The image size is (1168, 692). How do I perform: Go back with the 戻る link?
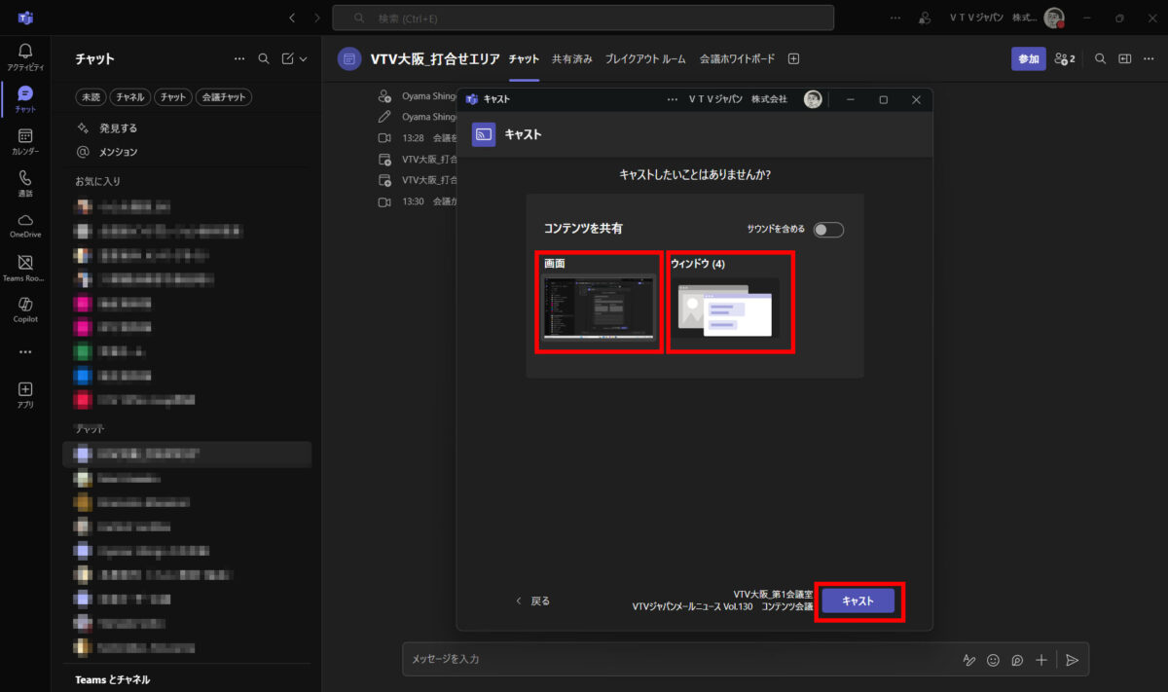pos(532,601)
